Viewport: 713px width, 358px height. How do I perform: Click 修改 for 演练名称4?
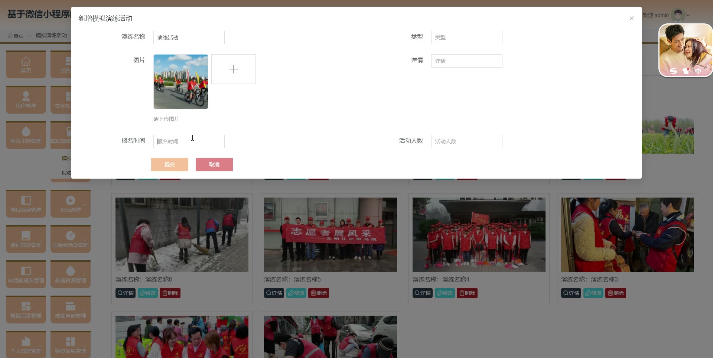pos(445,293)
